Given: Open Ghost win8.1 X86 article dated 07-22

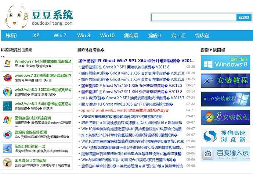Looking at the screenshot, I should [127, 104].
